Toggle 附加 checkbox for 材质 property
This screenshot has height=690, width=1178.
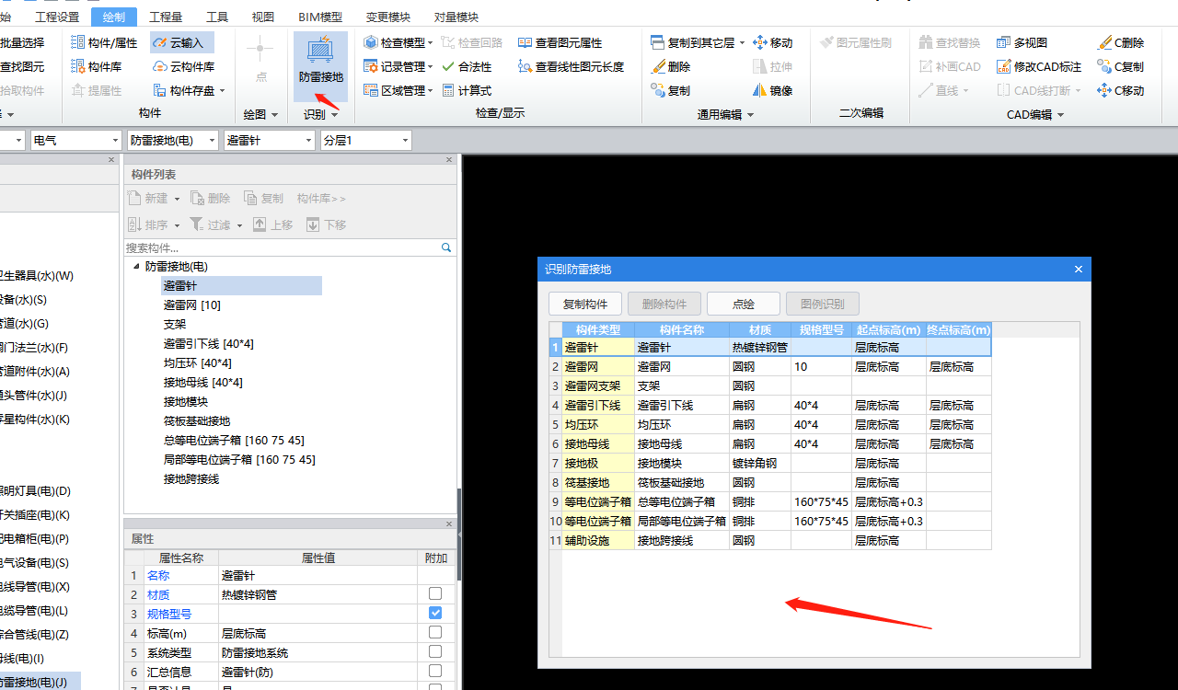click(x=435, y=594)
